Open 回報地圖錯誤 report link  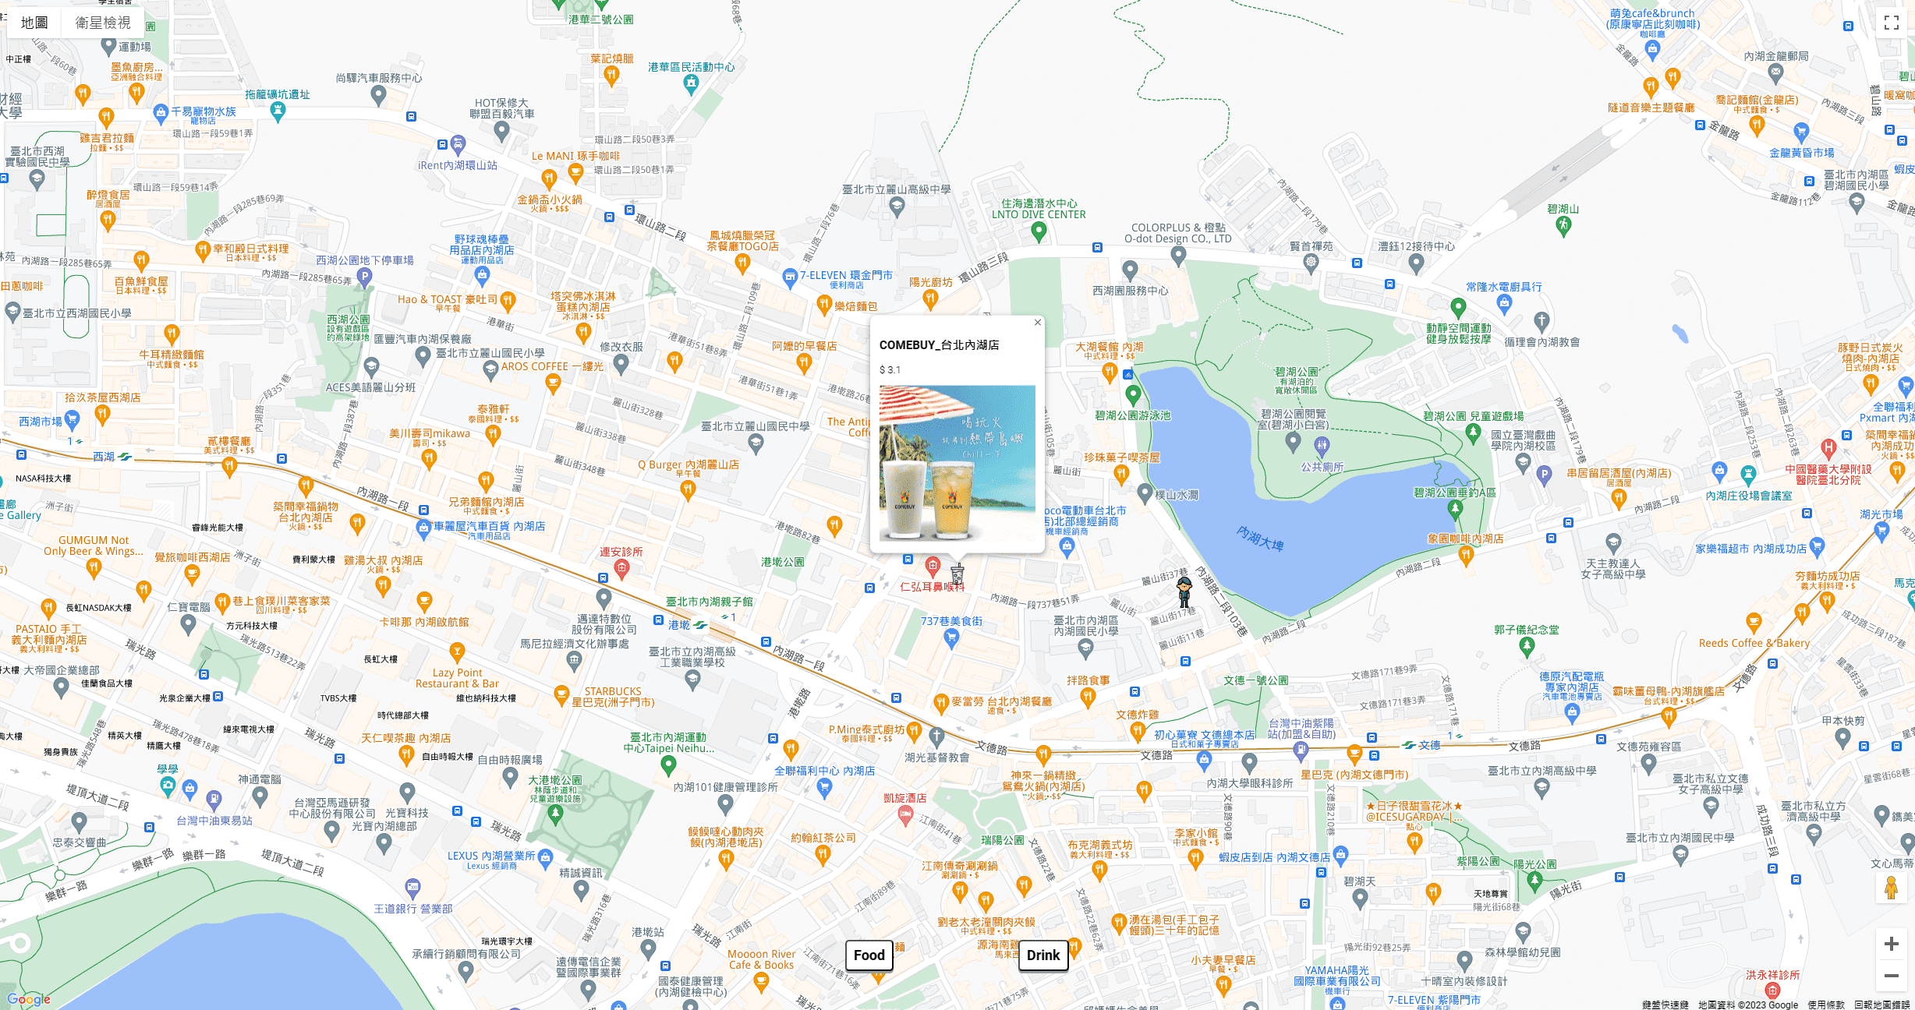tap(1881, 1005)
